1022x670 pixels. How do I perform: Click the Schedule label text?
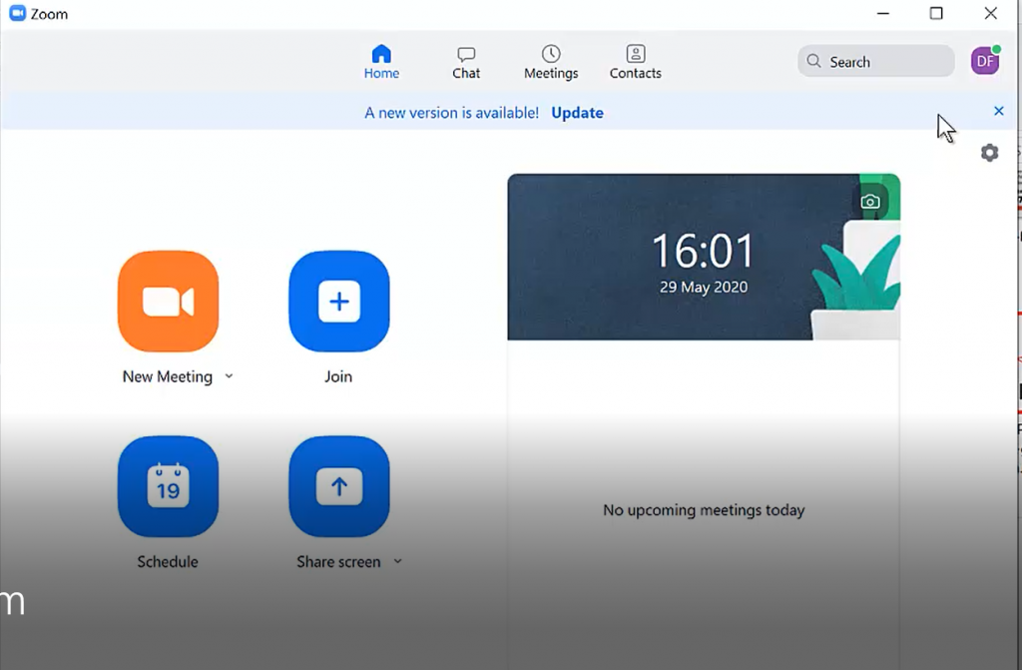[x=168, y=562]
